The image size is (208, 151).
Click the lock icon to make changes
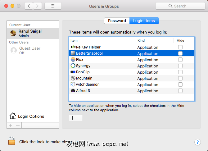point(12,141)
